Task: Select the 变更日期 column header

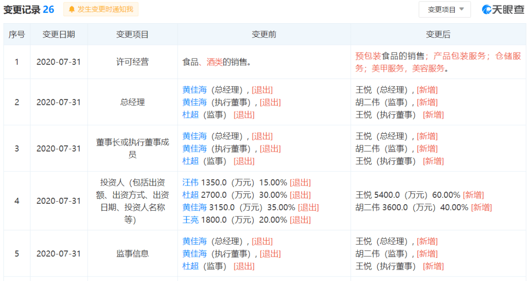Action: pyautogui.click(x=59, y=34)
